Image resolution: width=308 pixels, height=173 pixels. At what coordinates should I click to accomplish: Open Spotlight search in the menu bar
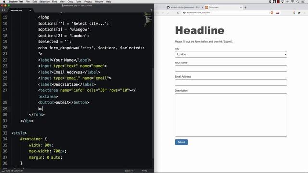click(x=297, y=2)
